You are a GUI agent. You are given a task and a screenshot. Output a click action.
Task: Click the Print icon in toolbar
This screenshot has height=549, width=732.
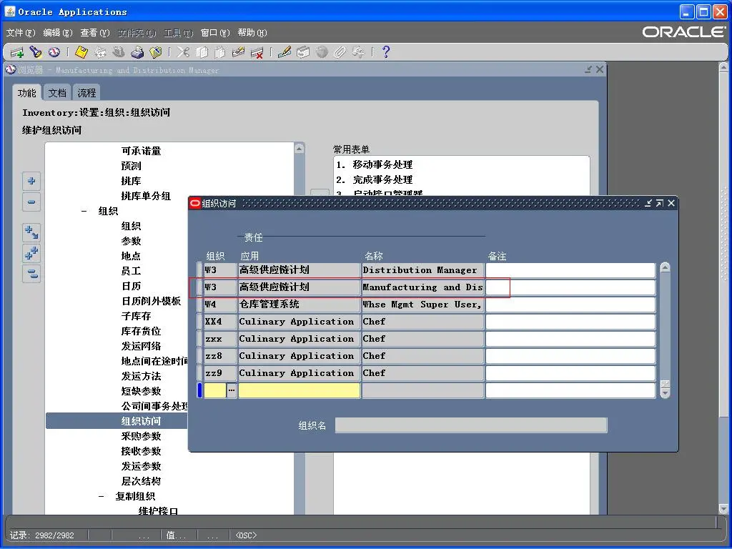click(137, 52)
